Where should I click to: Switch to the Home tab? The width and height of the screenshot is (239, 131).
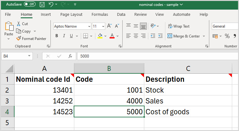pyautogui.click(x=27, y=14)
